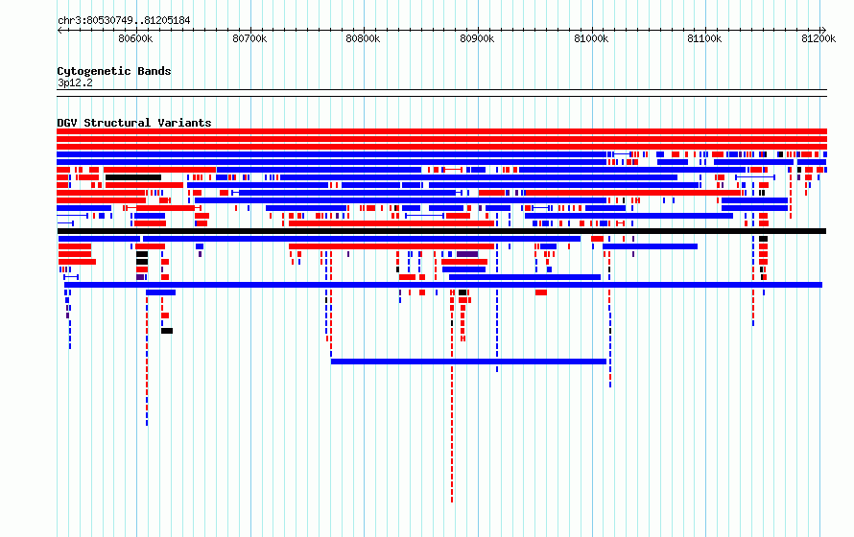Click the black variant bar near 80600k in the upper rows
Viewport: 854px width, 537px height.
point(133,177)
